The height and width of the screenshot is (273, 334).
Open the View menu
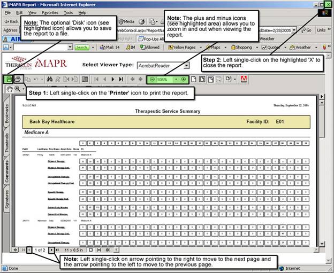coord(32,13)
